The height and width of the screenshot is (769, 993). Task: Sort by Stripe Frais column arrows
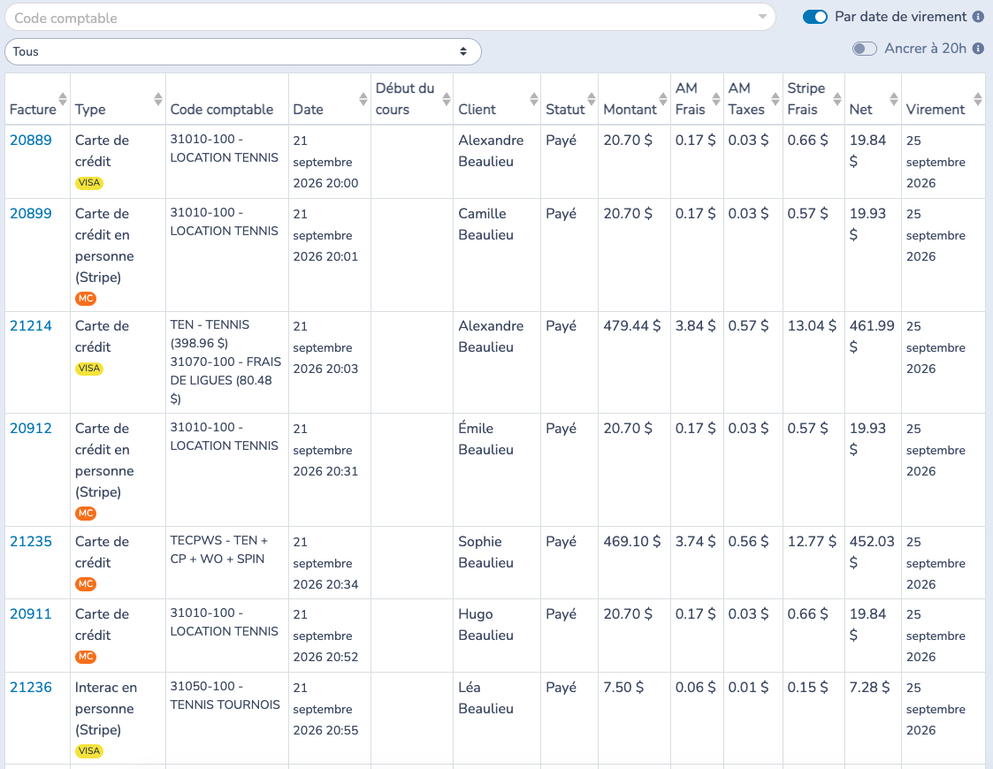click(x=837, y=99)
